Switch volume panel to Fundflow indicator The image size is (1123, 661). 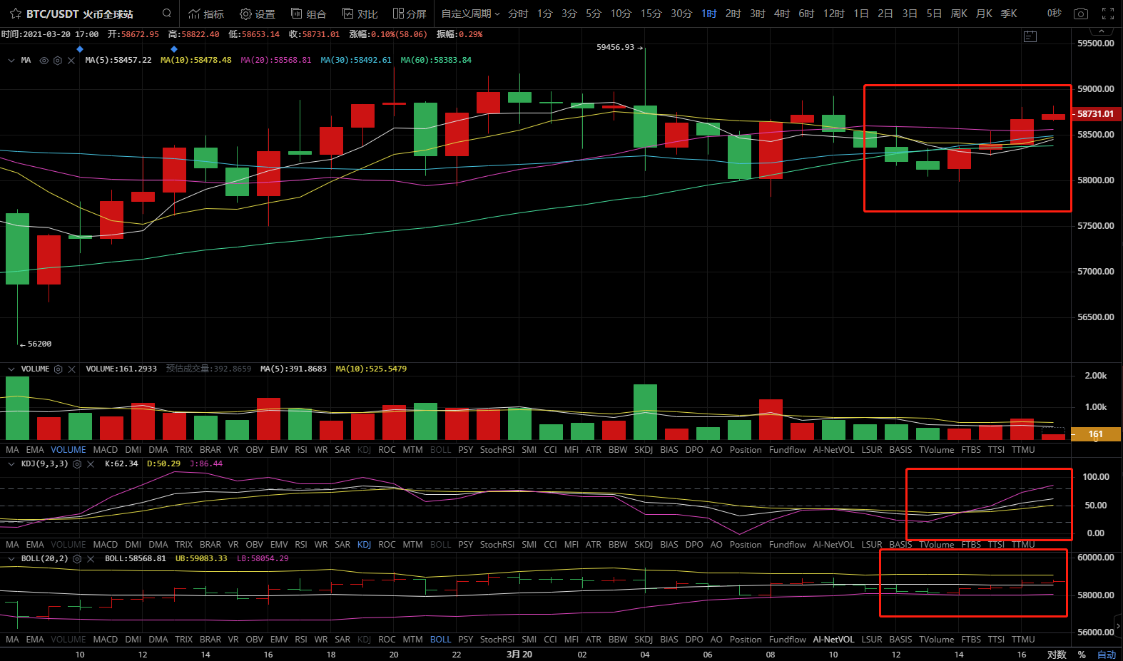(x=788, y=450)
